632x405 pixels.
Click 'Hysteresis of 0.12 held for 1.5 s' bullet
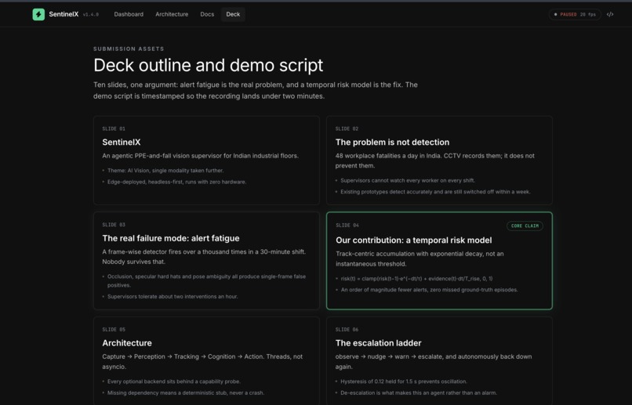click(404, 381)
